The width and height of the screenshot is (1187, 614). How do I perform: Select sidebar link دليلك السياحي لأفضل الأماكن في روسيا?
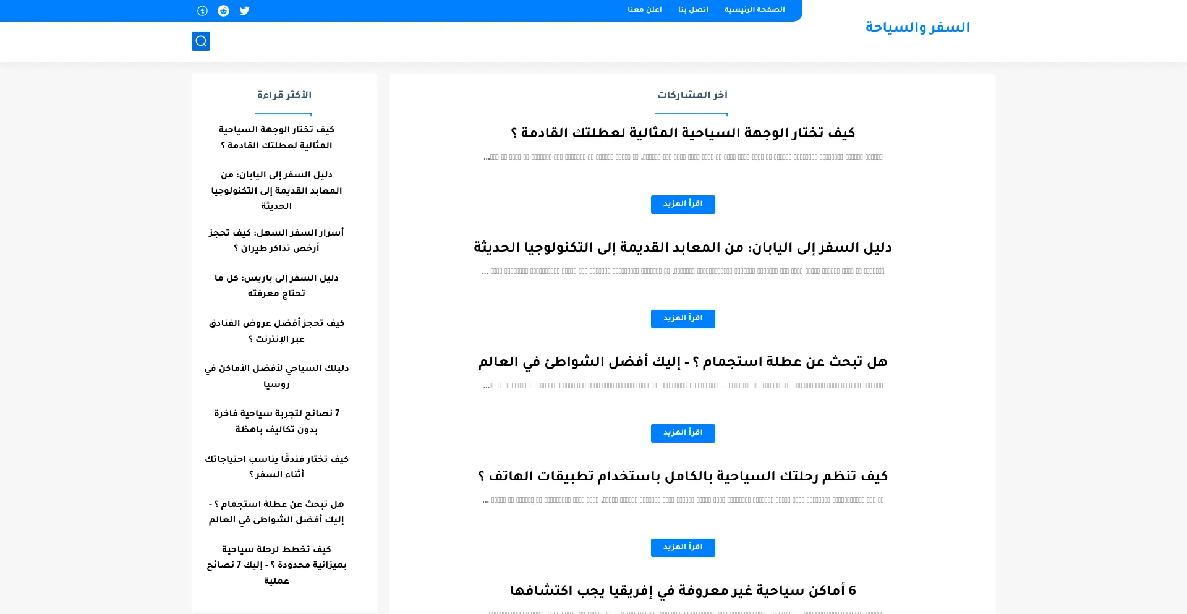(276, 376)
